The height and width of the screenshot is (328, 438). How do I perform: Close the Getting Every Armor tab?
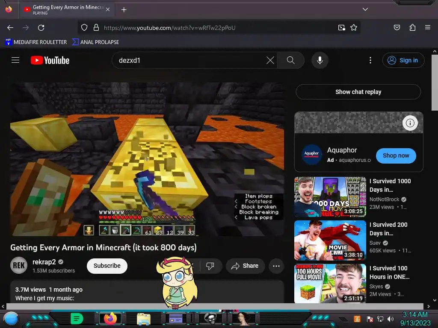click(108, 9)
